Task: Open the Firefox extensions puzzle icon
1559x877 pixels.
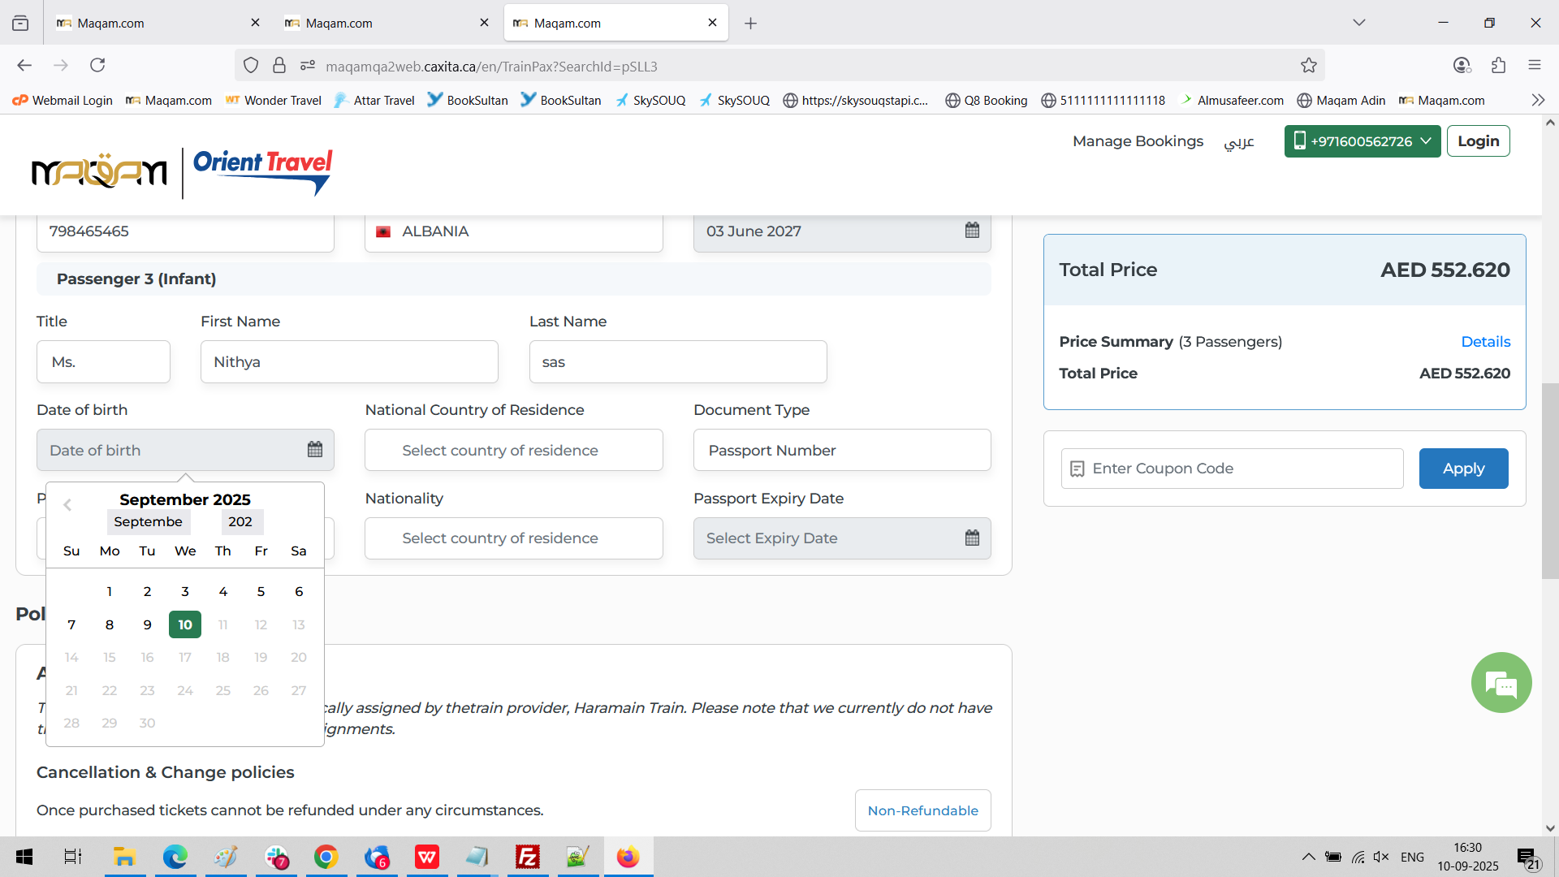Action: [1498, 66]
